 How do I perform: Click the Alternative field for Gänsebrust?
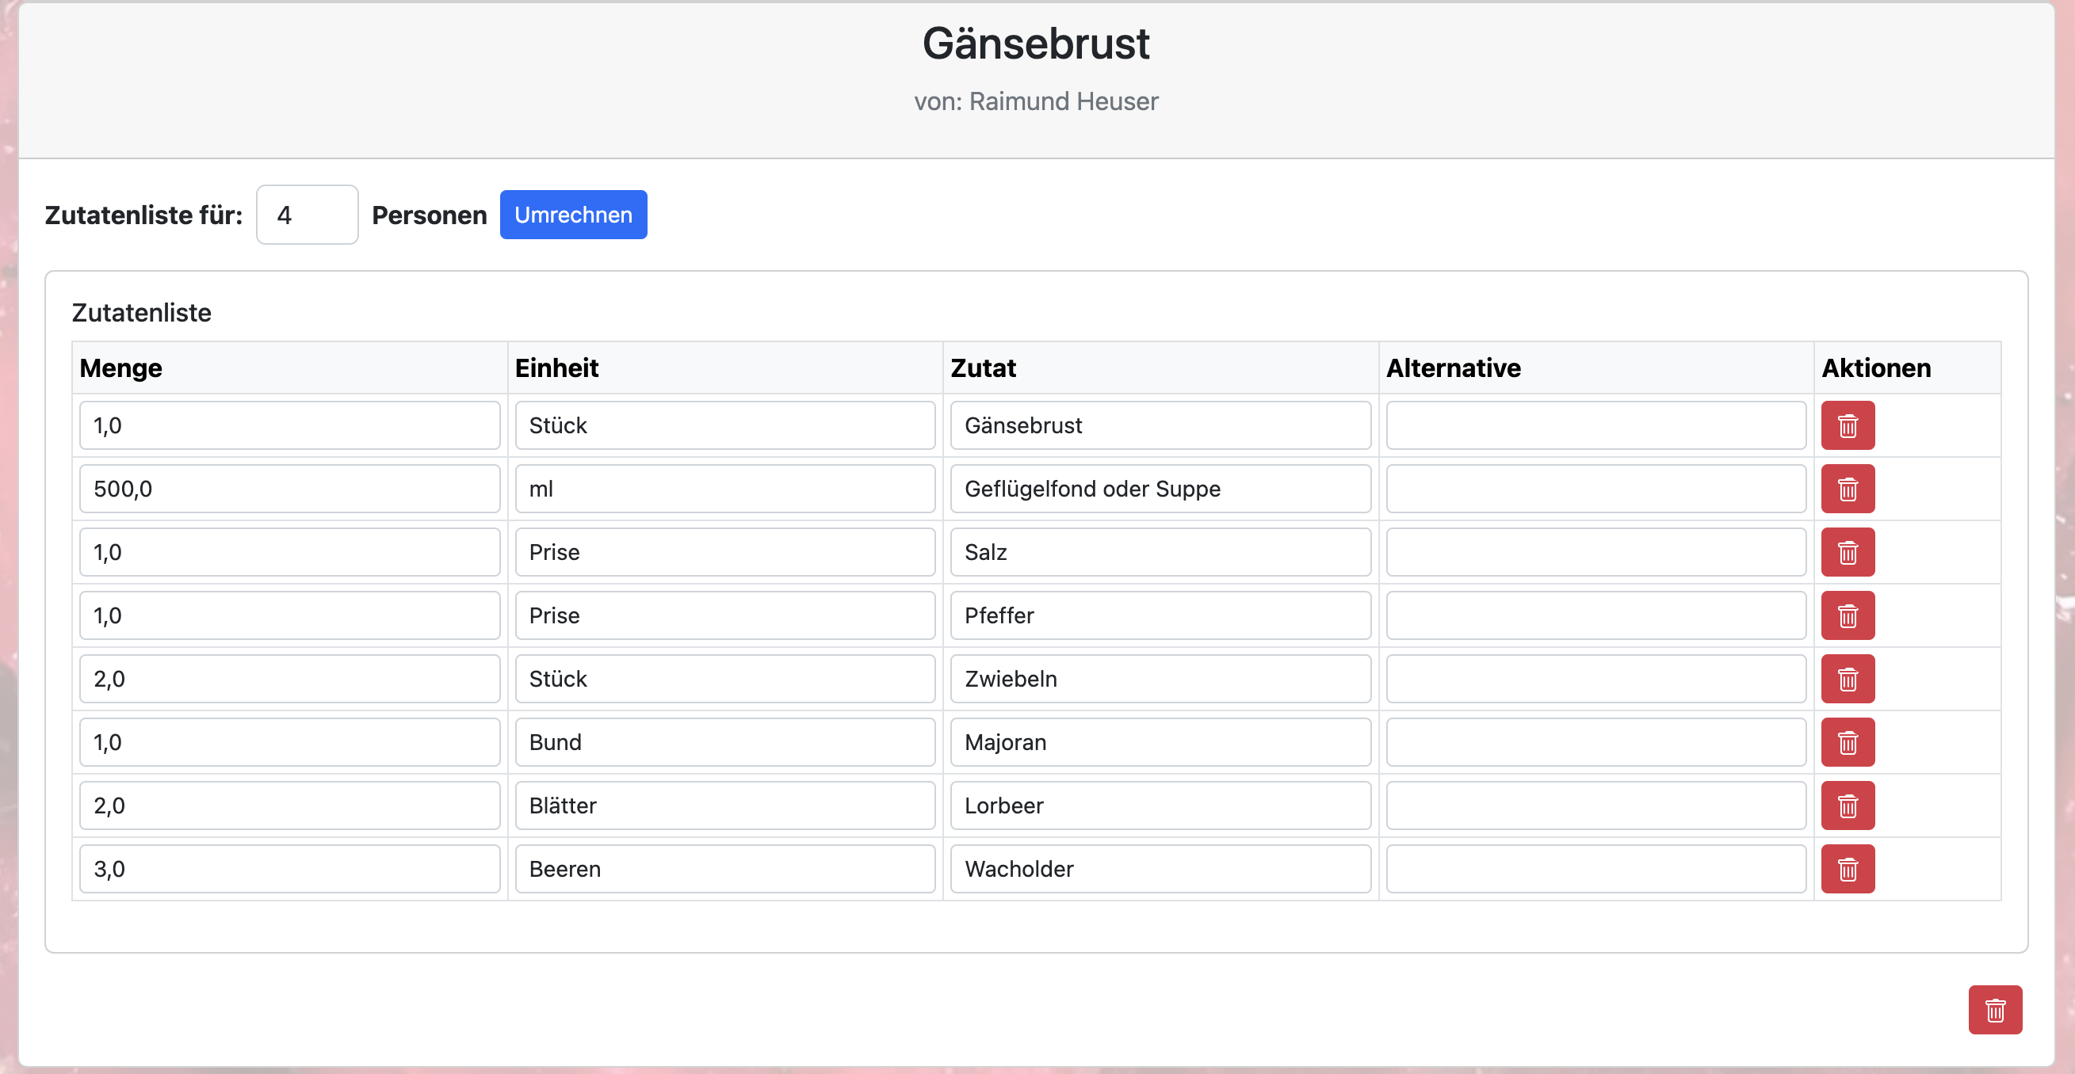click(1595, 425)
